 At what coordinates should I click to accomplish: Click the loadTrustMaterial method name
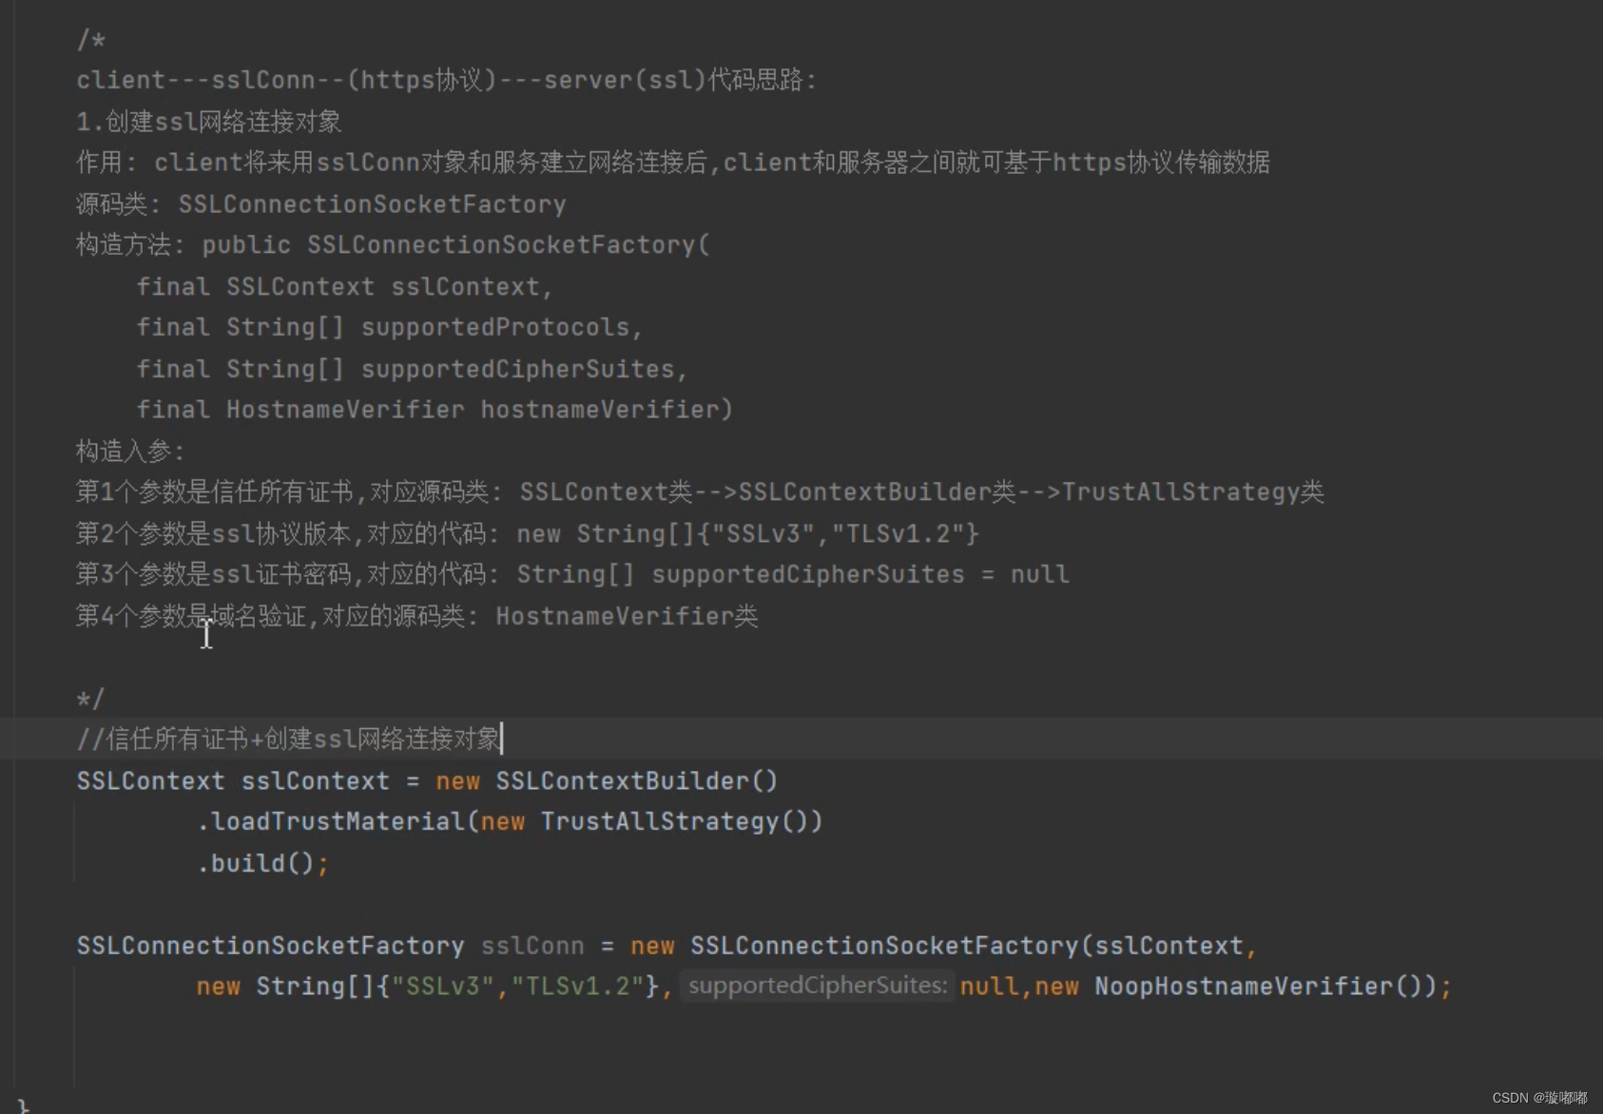tap(335, 820)
